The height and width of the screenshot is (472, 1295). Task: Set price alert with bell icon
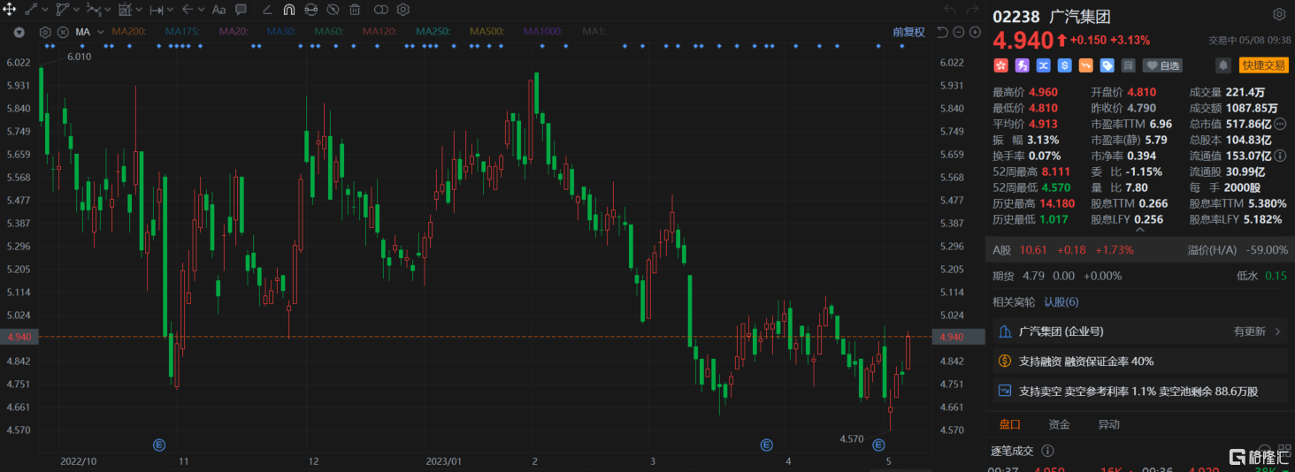tap(1223, 65)
